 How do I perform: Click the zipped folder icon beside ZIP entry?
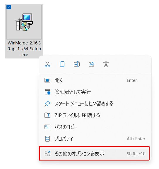(47, 115)
